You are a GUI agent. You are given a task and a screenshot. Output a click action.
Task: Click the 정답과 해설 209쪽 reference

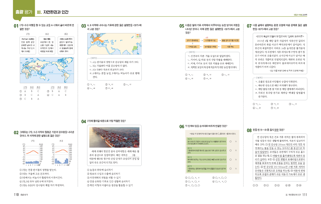300,15
